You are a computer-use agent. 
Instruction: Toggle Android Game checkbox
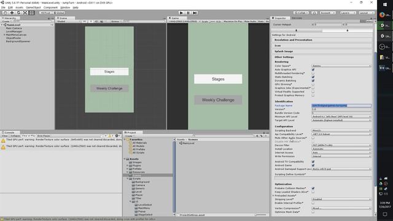pyautogui.click(x=313, y=165)
